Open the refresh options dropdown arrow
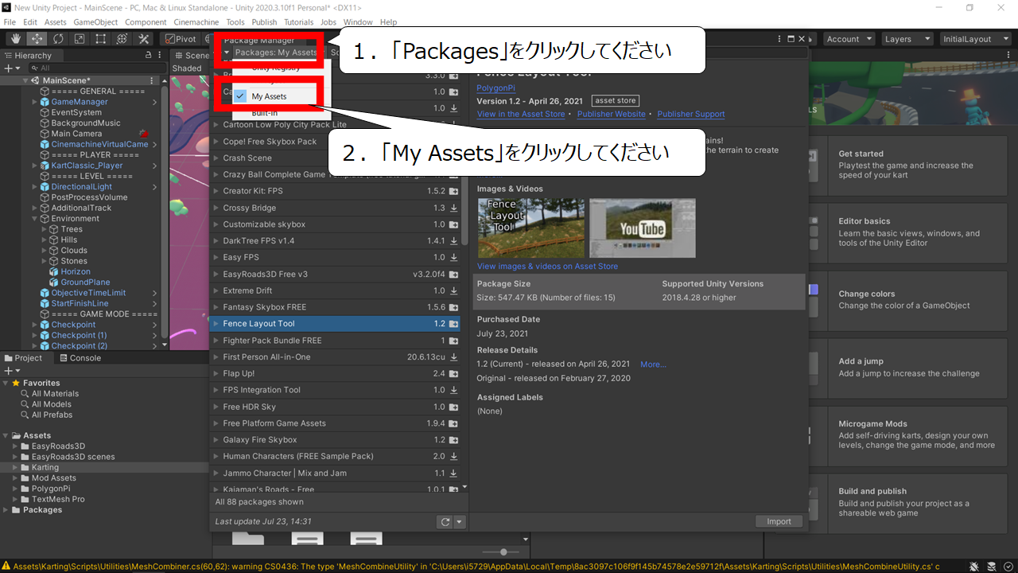This screenshot has width=1018, height=573. 459,522
